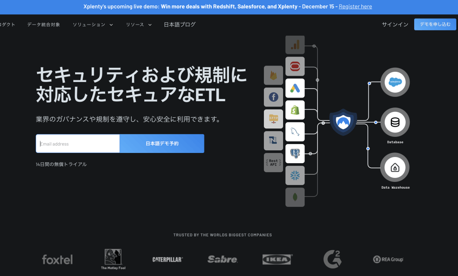Open the 日本語ブログ menu item
Image resolution: width=458 pixels, height=276 pixels.
click(x=180, y=25)
